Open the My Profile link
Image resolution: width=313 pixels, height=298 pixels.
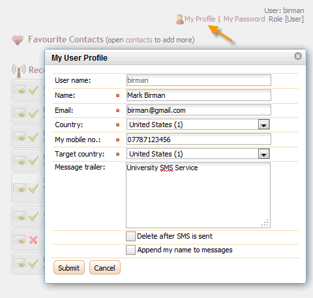[x=200, y=19]
